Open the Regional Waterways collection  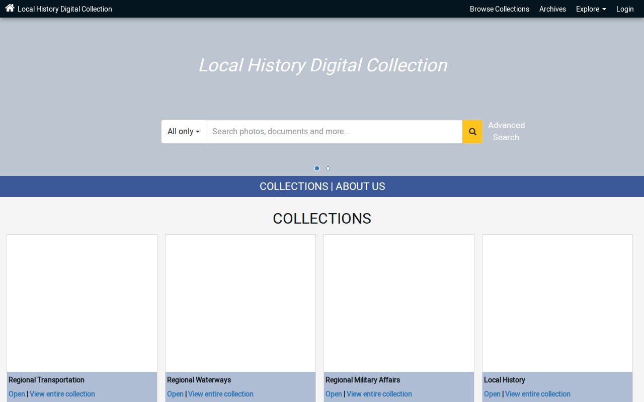tap(175, 394)
